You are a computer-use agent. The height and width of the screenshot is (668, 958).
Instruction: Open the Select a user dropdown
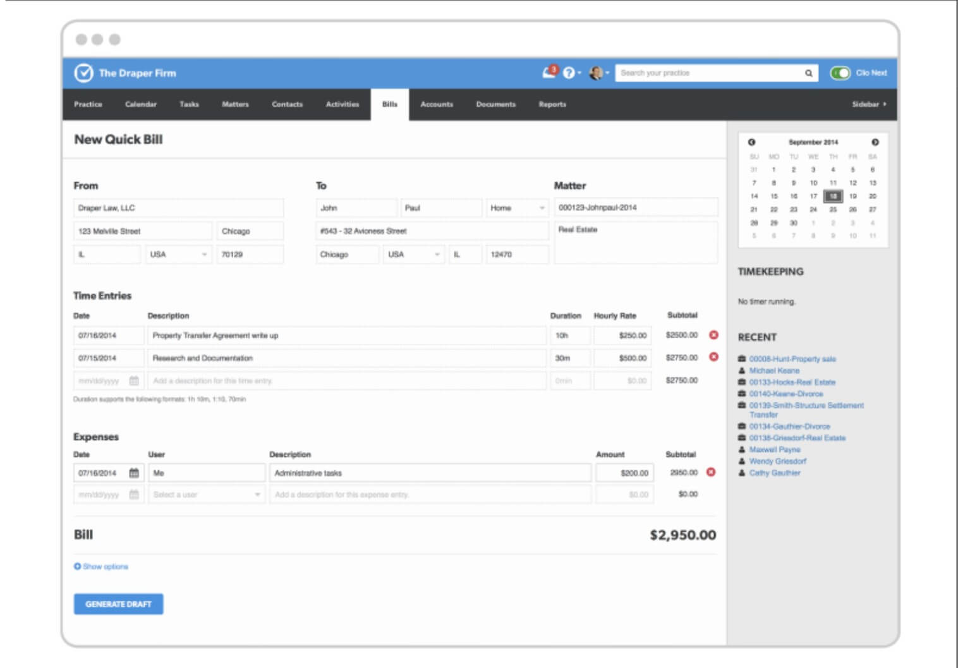pos(206,494)
